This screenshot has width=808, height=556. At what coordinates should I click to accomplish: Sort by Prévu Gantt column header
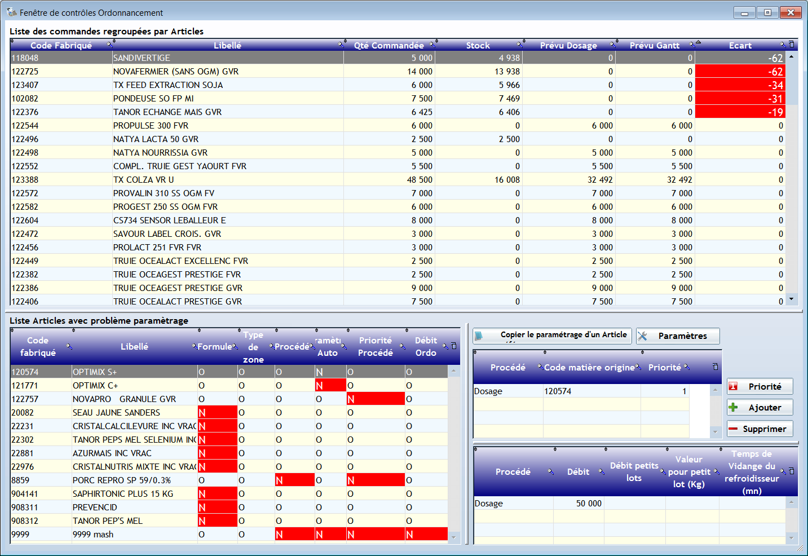[x=654, y=45]
